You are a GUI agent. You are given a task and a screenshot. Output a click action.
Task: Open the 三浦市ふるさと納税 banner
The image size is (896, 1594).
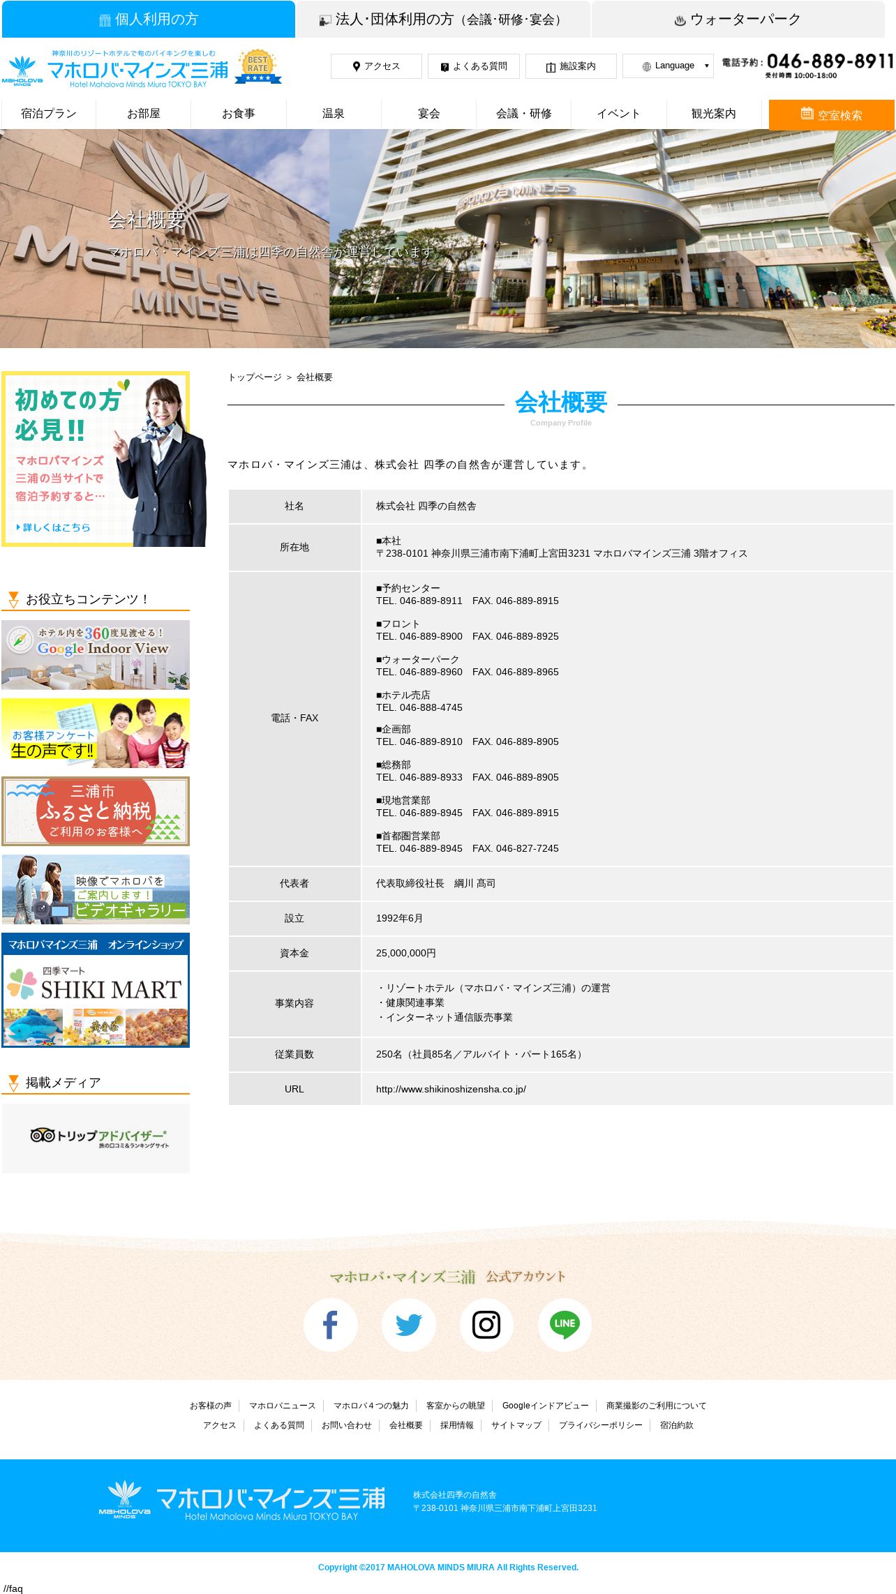96,811
